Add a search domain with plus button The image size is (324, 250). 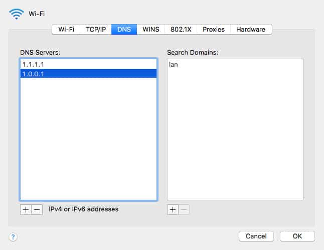coord(173,210)
